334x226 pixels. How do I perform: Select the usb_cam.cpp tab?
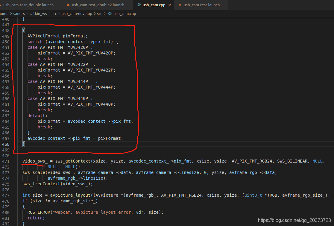click(x=154, y=5)
